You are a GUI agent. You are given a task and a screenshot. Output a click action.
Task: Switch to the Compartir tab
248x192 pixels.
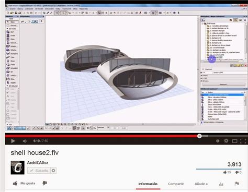click(176, 184)
